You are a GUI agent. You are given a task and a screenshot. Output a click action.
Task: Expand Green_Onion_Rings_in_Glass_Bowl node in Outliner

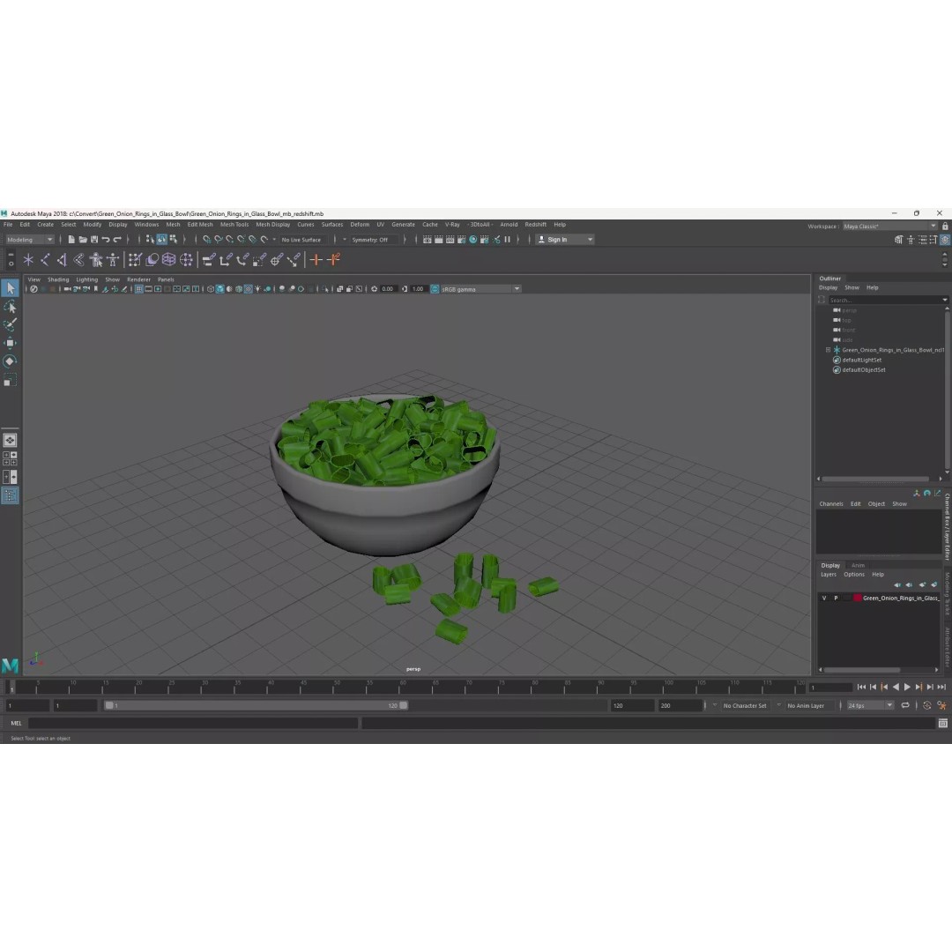(x=828, y=350)
